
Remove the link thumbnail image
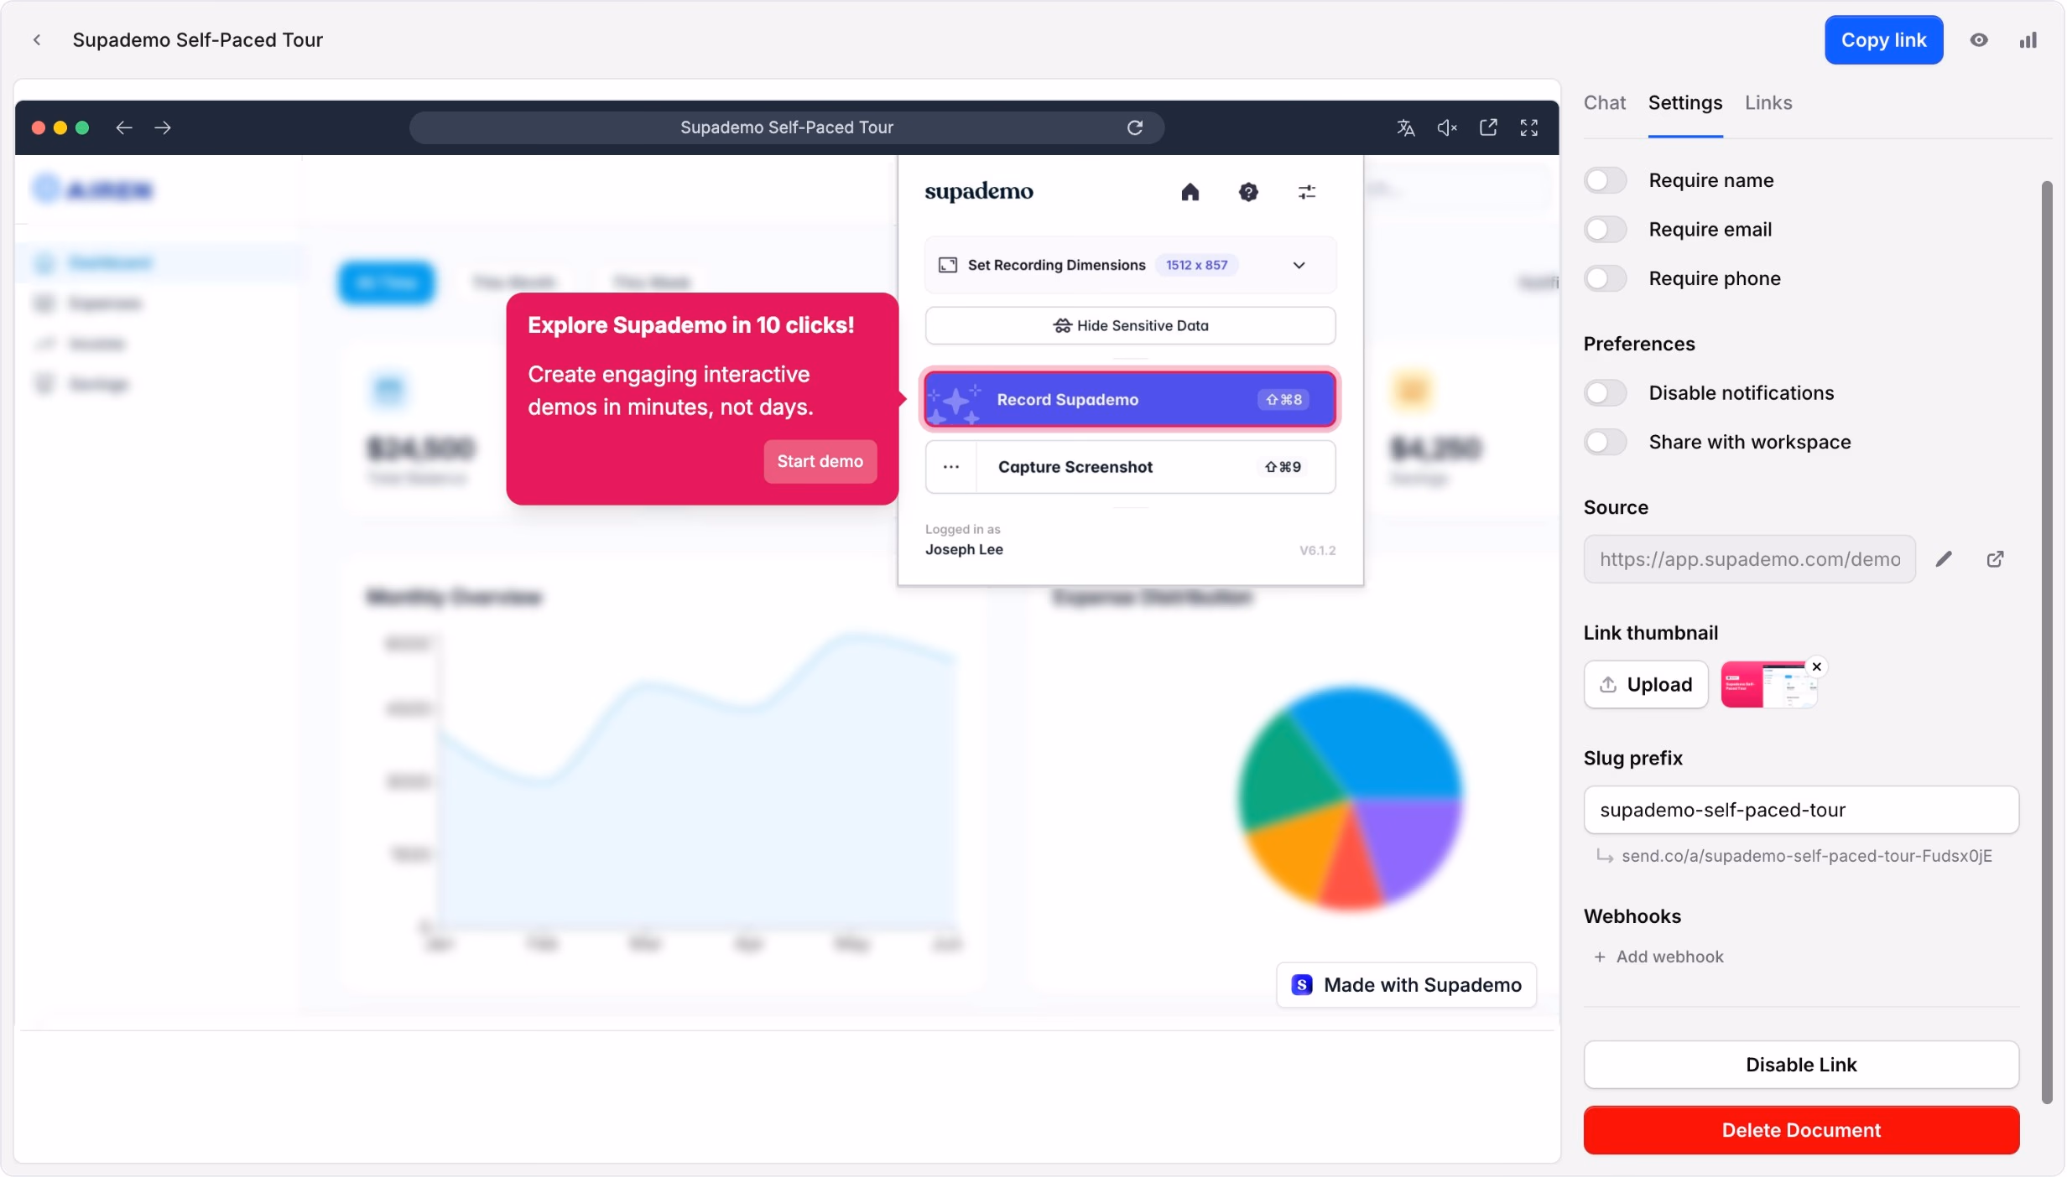pyautogui.click(x=1817, y=667)
